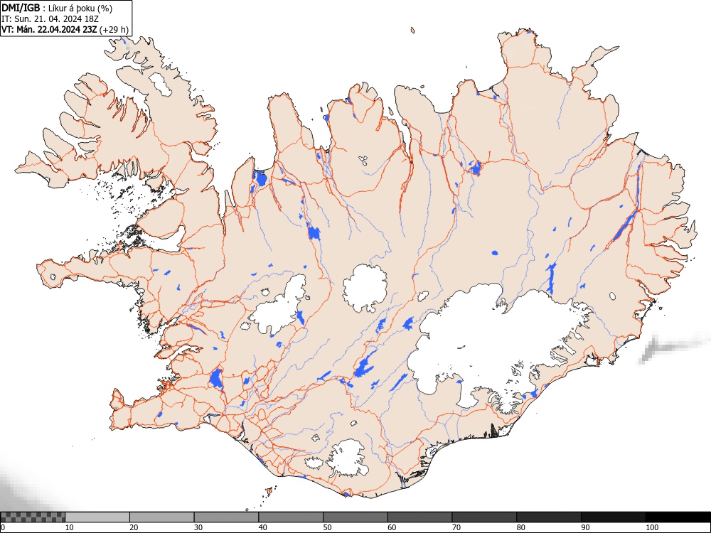Click the '100' scale label
The width and height of the screenshot is (711, 533).
(x=652, y=527)
